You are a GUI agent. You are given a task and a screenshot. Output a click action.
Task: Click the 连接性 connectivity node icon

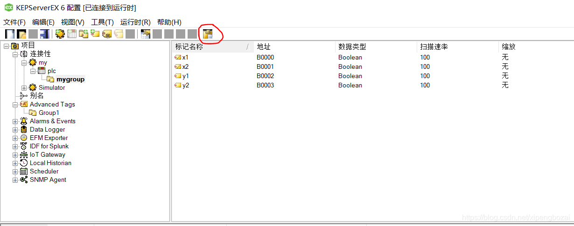click(24, 54)
